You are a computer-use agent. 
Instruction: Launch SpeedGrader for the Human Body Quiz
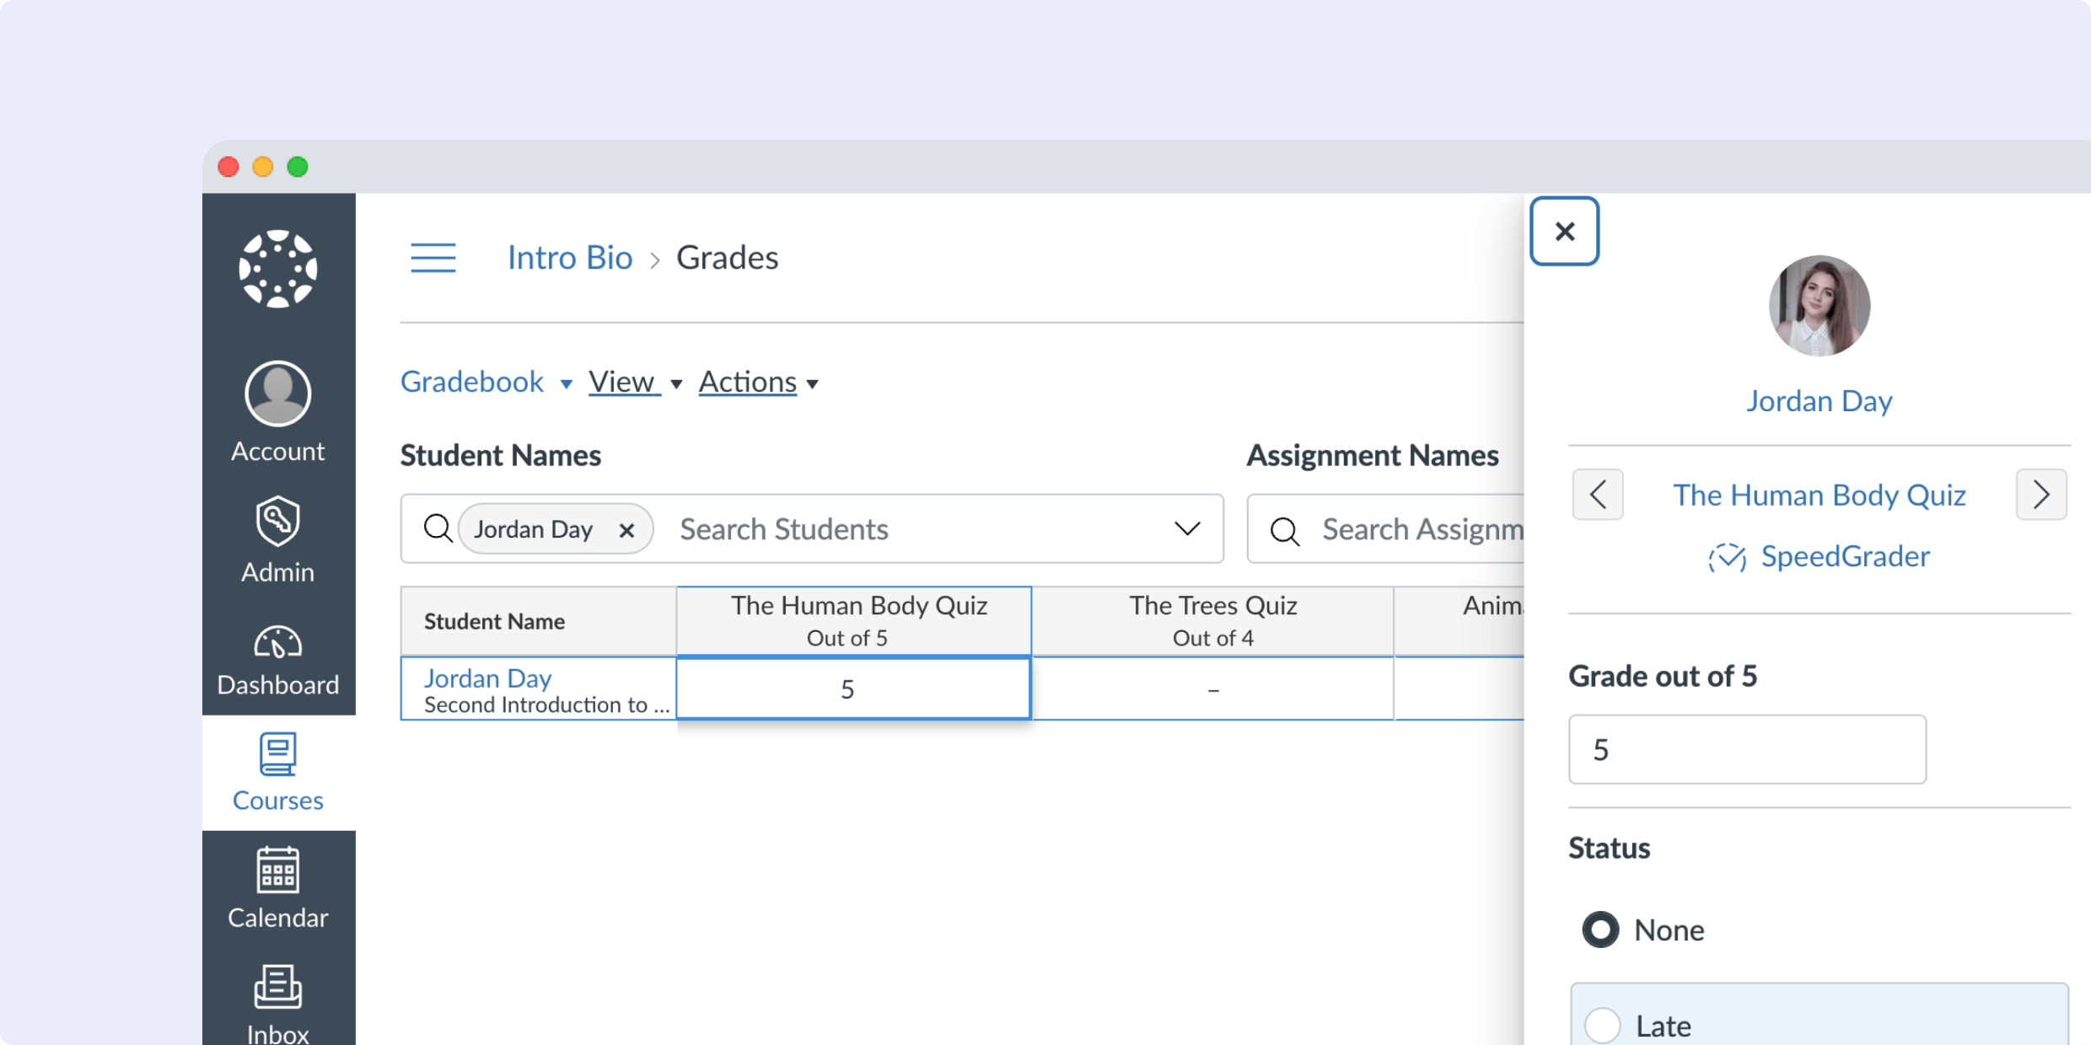pos(1821,556)
